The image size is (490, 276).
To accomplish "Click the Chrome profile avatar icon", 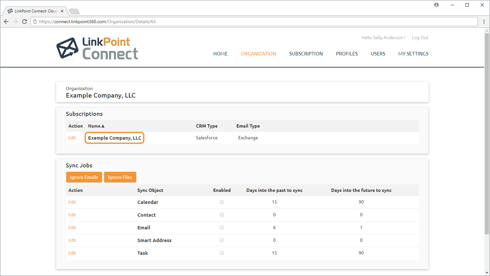I will point(436,5).
